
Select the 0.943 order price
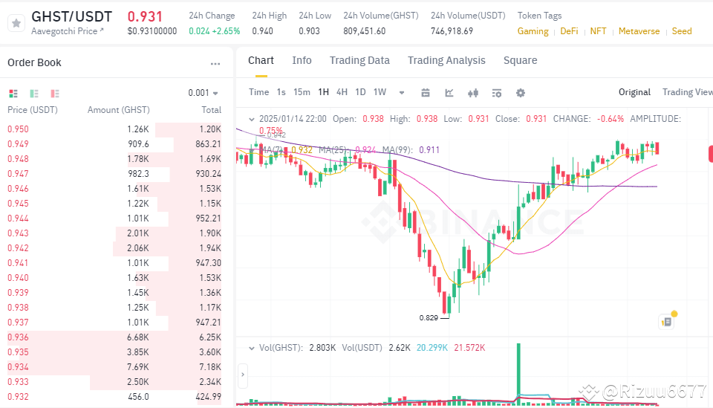point(18,233)
